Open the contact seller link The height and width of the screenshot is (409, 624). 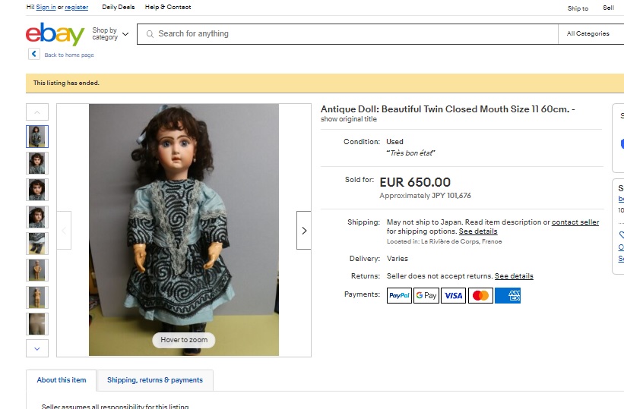pyautogui.click(x=575, y=222)
